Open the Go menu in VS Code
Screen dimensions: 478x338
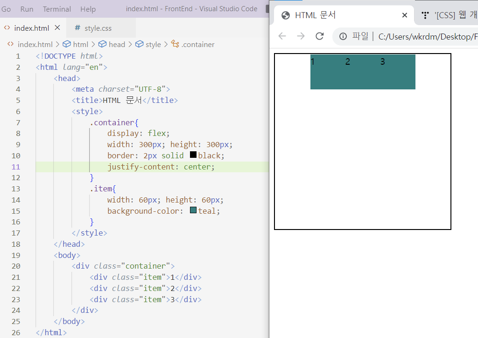(x=6, y=9)
